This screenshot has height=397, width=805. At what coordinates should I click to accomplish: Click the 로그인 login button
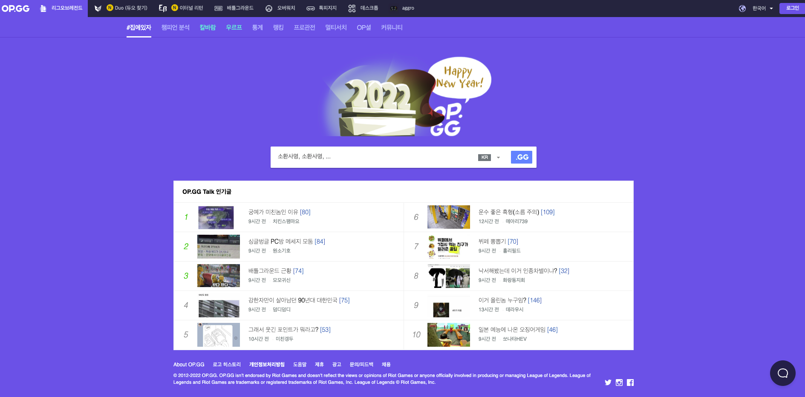click(792, 9)
